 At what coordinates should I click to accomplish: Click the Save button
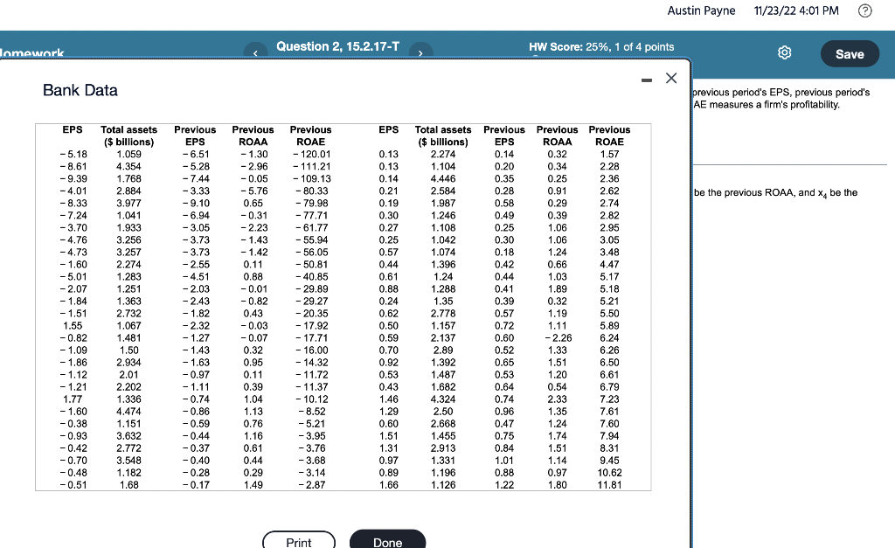[850, 53]
